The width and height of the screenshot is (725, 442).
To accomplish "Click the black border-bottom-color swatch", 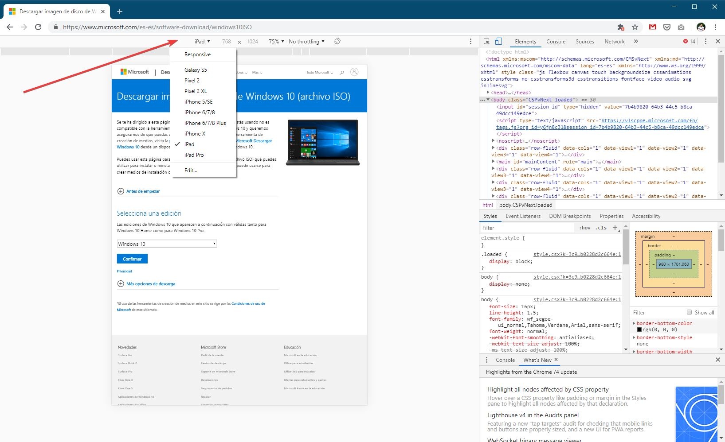I will click(639, 330).
